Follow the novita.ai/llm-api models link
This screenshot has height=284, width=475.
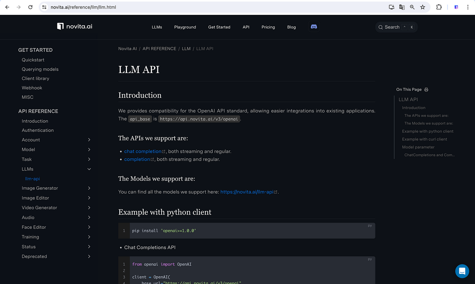[x=247, y=192]
